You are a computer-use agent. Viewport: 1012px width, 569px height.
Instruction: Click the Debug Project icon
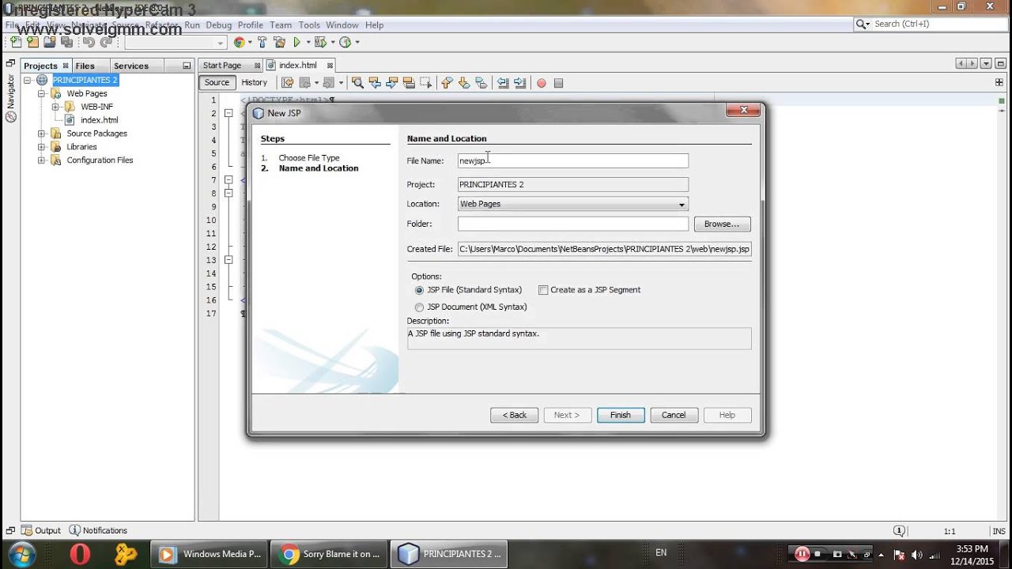tap(319, 42)
